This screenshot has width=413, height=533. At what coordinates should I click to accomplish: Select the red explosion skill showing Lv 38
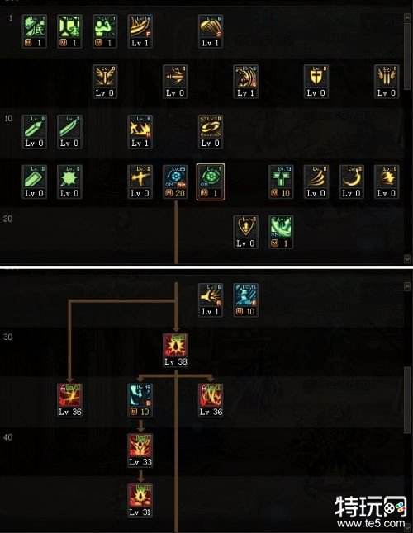176,350
